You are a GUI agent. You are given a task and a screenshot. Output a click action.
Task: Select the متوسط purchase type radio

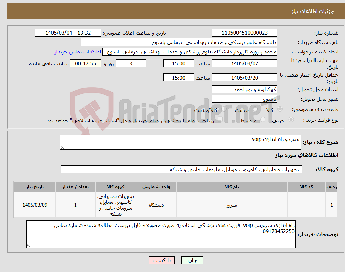(x=263, y=120)
